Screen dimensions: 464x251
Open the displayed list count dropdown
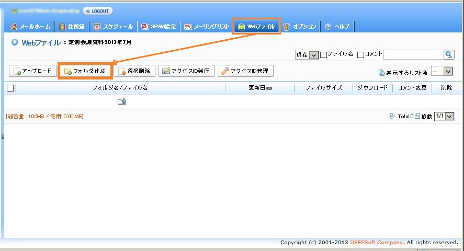tap(441, 72)
